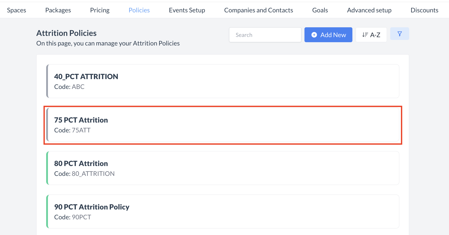Image resolution: width=449 pixels, height=235 pixels.
Task: Navigate to Advanced setup
Action: coord(369,10)
